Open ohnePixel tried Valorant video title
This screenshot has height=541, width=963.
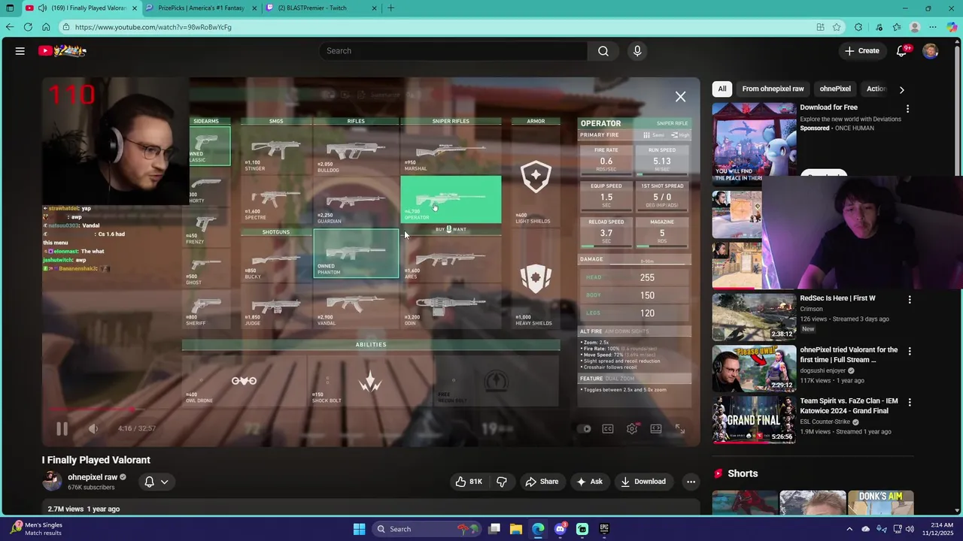pyautogui.click(x=849, y=355)
